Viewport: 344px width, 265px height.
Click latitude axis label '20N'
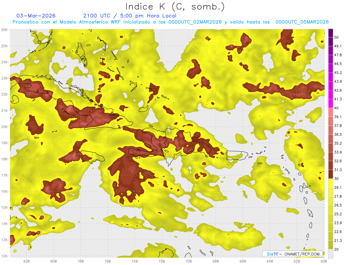pos(4,127)
